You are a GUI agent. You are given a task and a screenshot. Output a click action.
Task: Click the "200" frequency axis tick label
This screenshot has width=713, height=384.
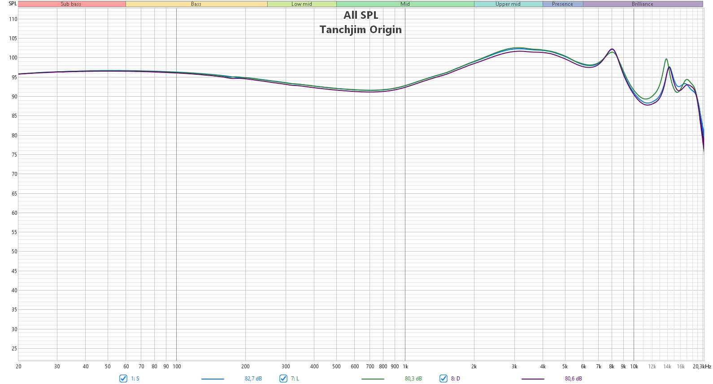[246, 367]
